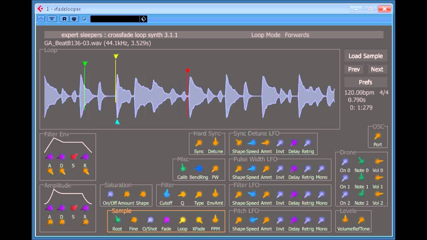
Task: Click the magenta Sample Fade knob
Action: 166,220
